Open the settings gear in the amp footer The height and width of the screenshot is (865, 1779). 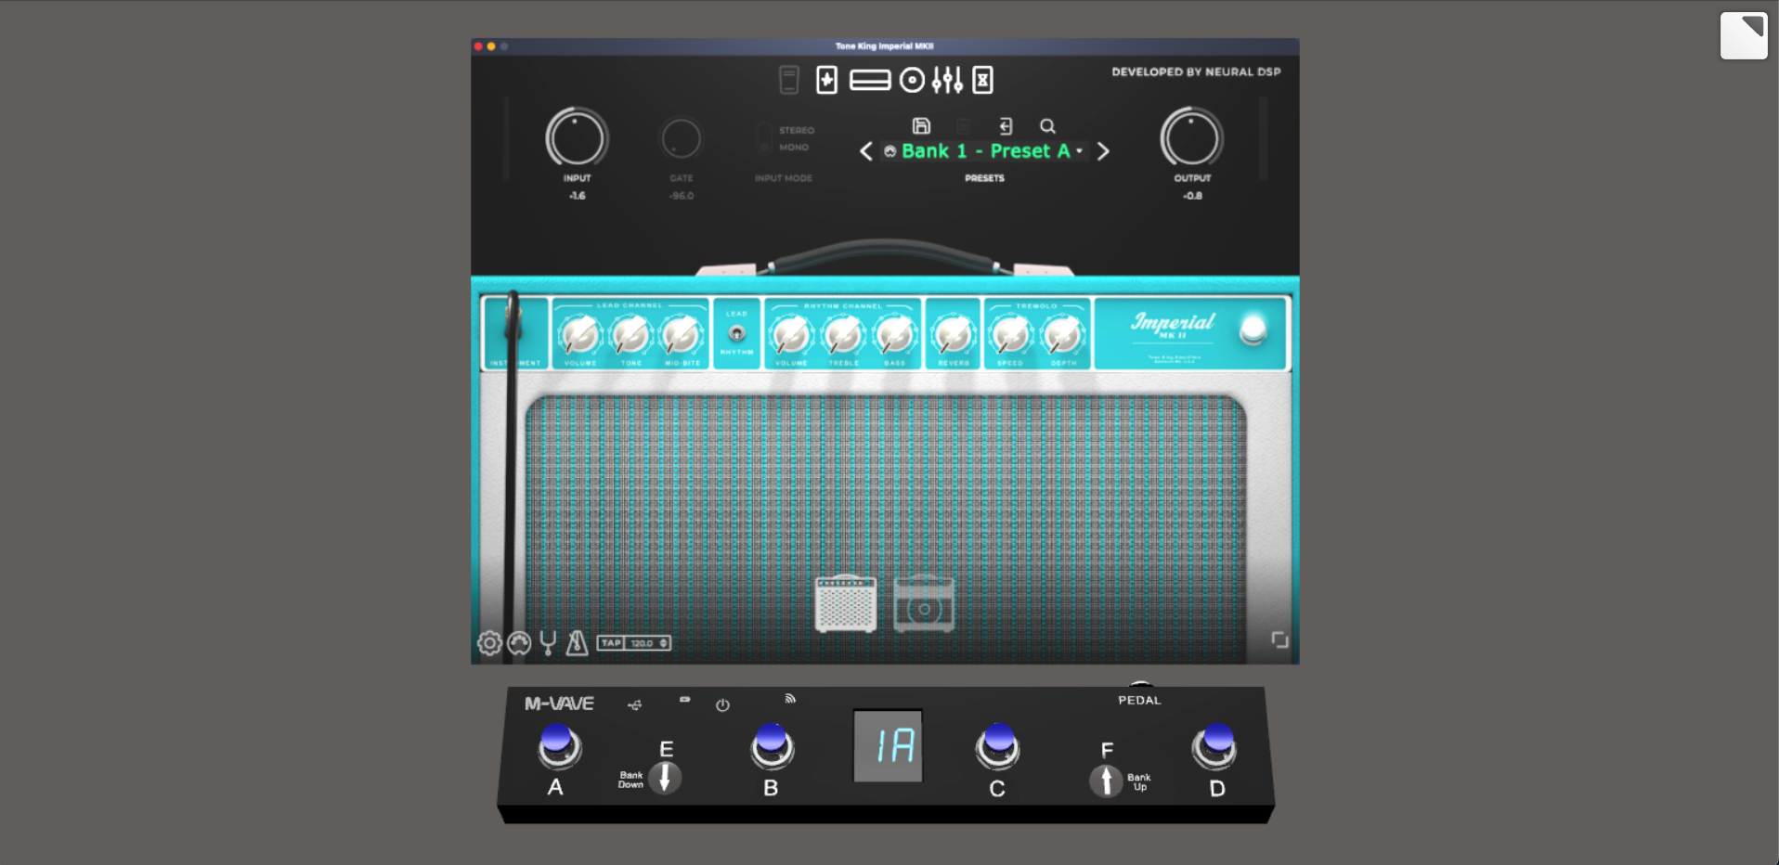(489, 642)
